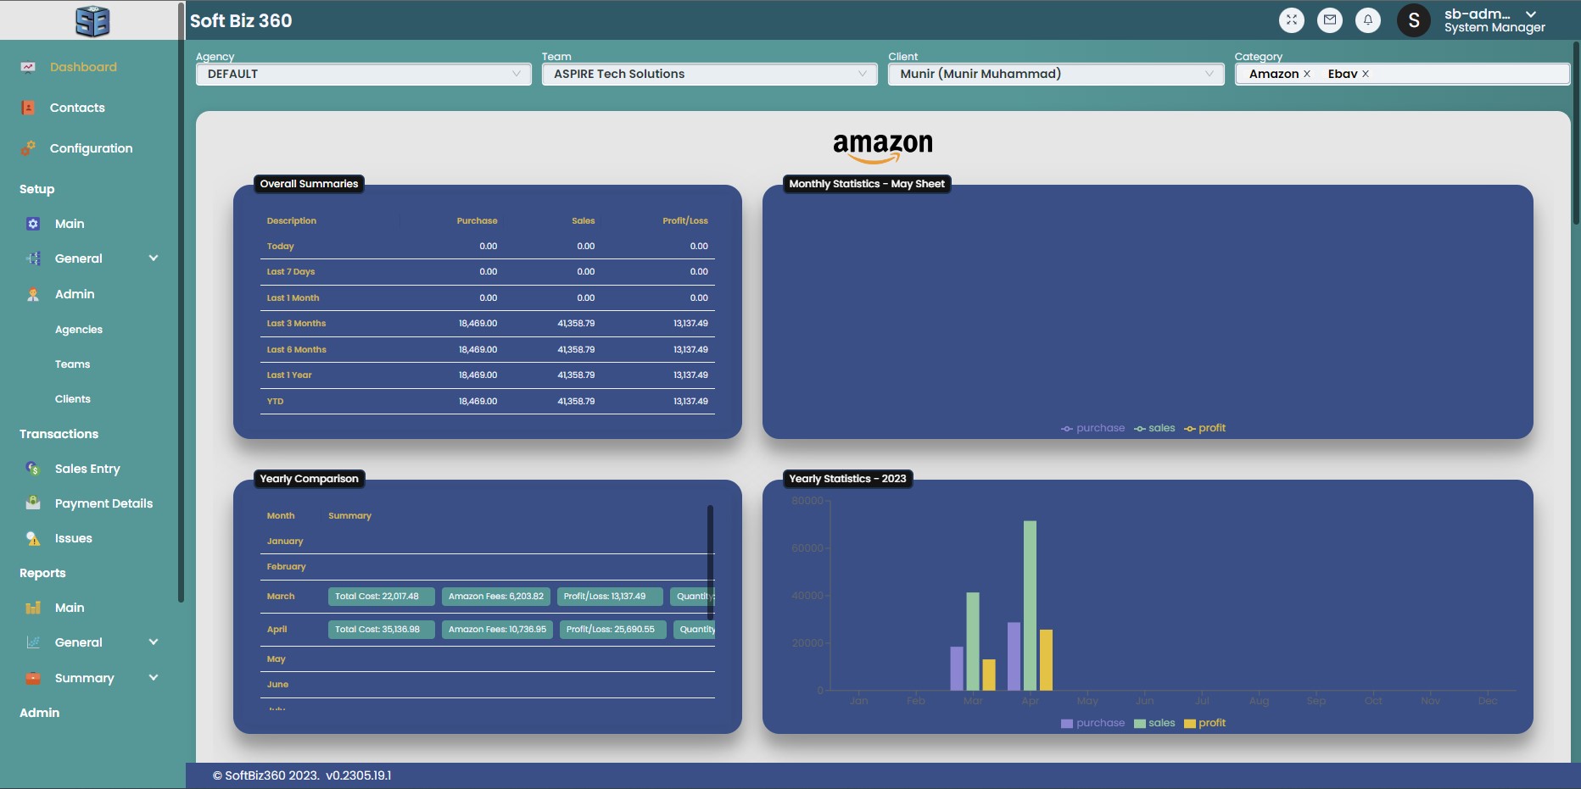Toggle sales series in Yearly Statistics legend
Image resolution: width=1581 pixels, height=789 pixels.
tap(1154, 723)
